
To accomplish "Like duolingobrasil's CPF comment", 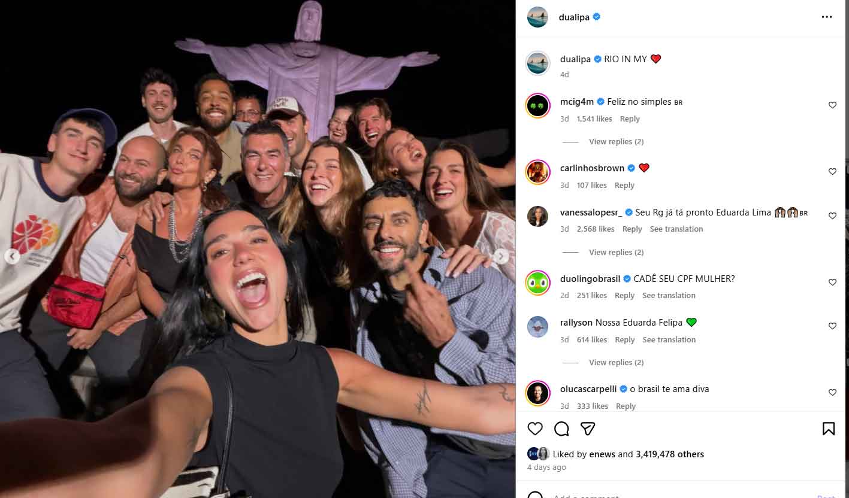I will pos(832,283).
